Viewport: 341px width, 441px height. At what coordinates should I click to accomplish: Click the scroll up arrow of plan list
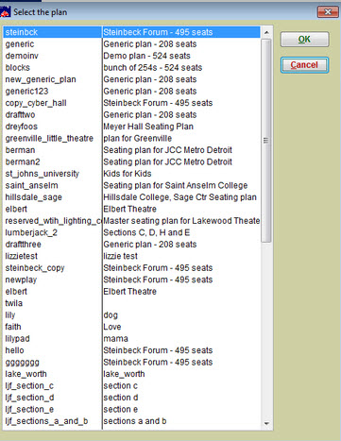266,32
